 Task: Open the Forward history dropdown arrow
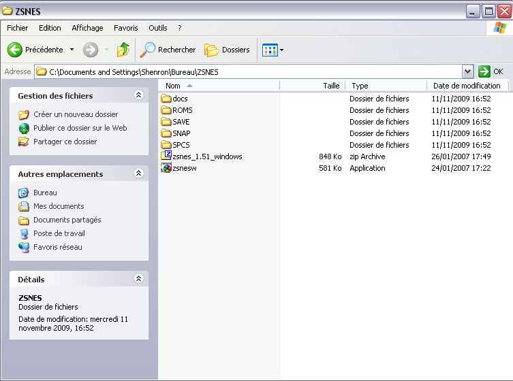(x=106, y=50)
